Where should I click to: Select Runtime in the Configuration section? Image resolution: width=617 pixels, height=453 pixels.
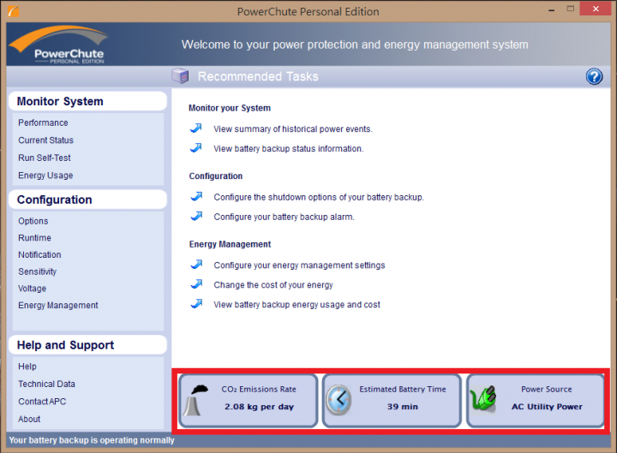[x=34, y=238]
